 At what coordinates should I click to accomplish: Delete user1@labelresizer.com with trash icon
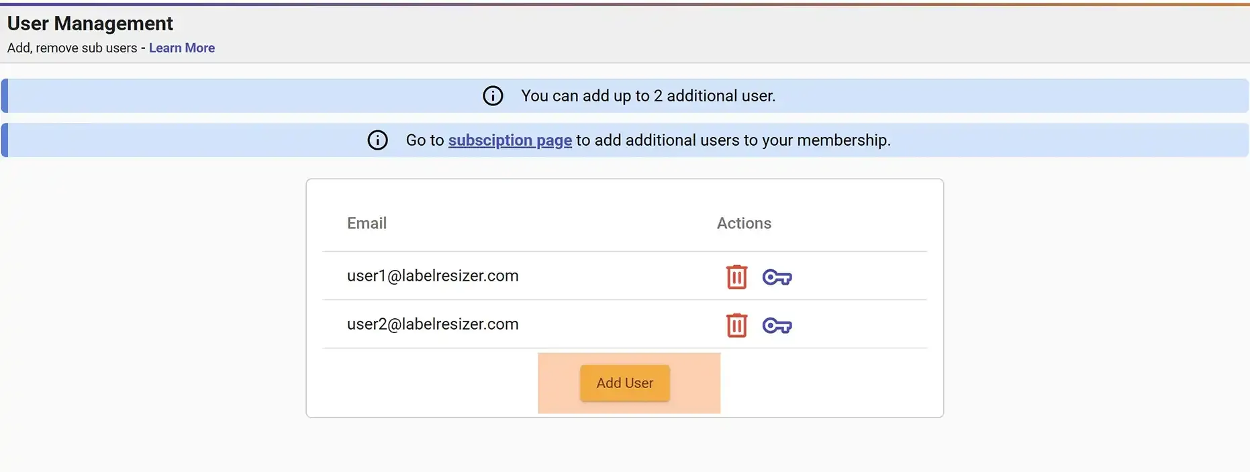click(736, 277)
